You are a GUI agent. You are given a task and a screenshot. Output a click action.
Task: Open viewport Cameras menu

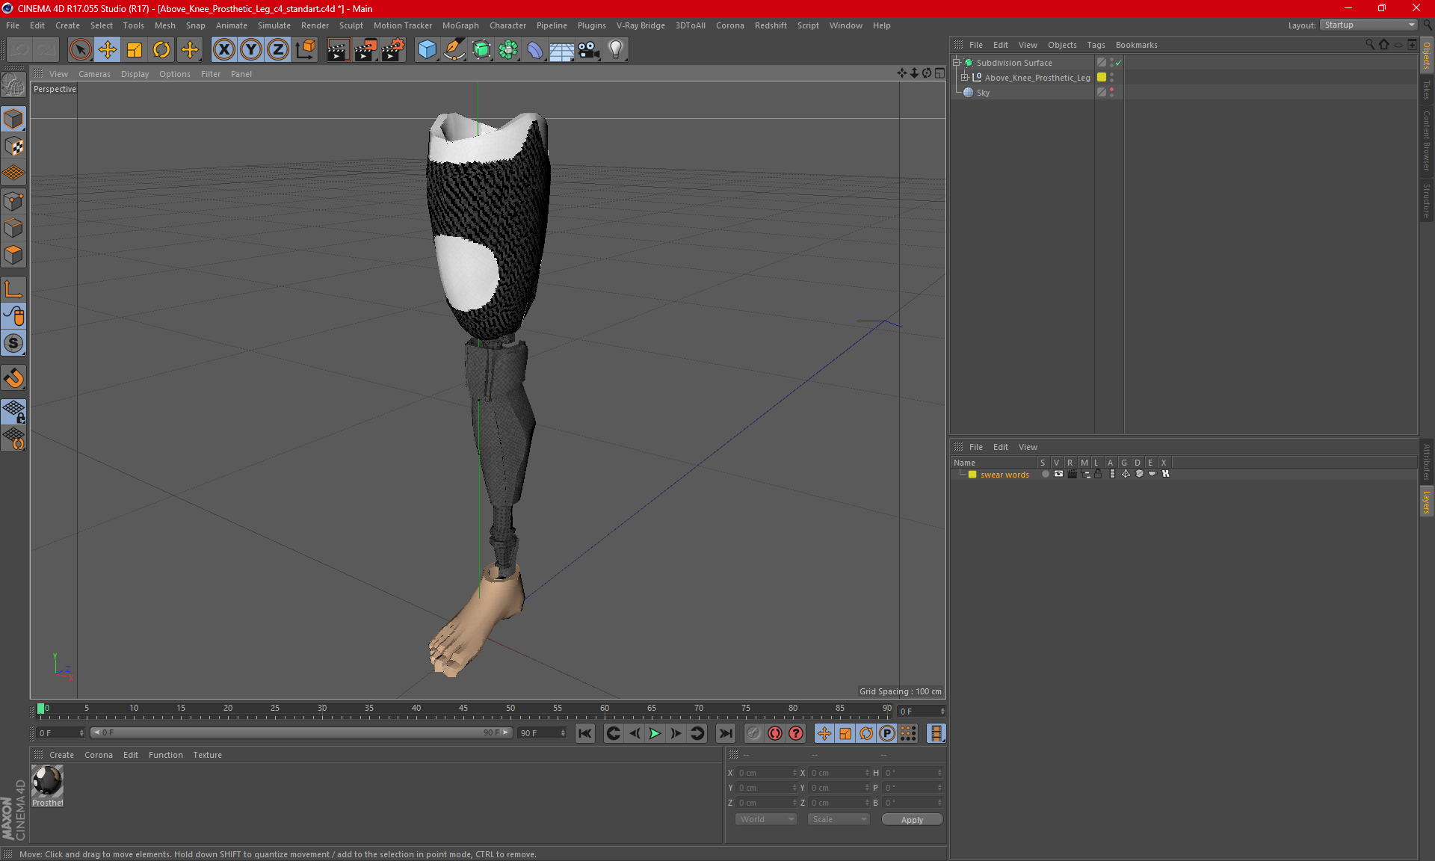pyautogui.click(x=94, y=74)
